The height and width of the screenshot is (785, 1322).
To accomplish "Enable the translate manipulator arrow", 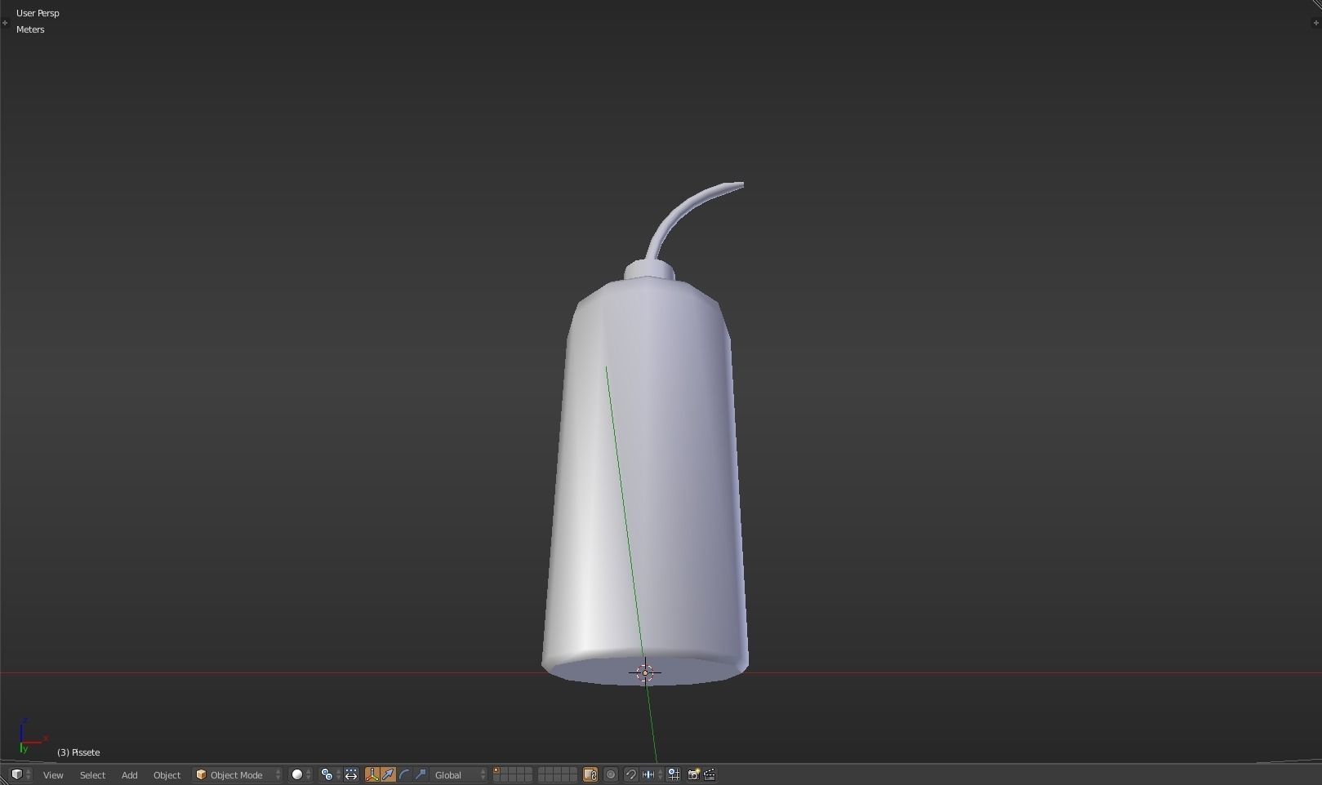I will coord(388,774).
